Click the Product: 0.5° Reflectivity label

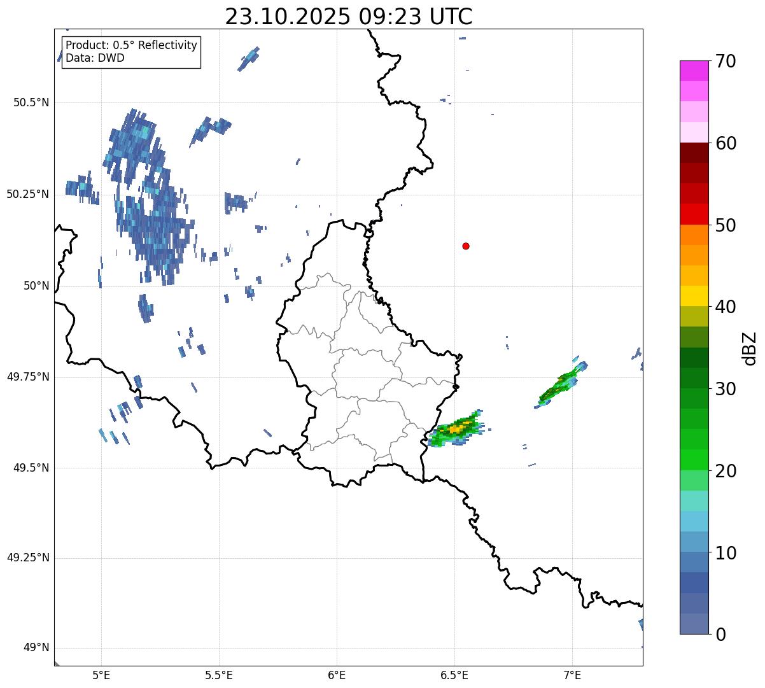coord(131,46)
